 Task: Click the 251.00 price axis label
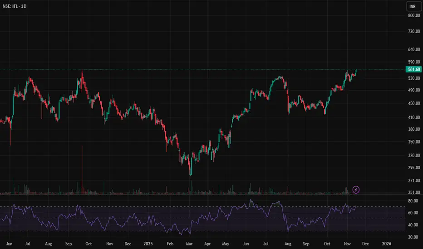point(413,193)
